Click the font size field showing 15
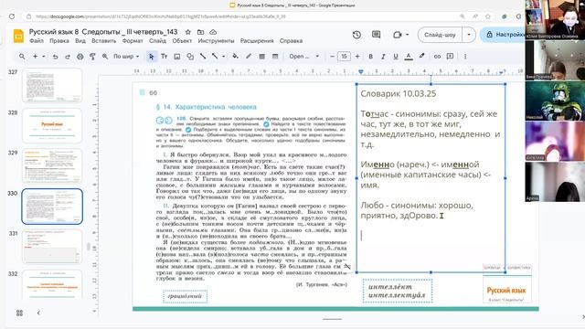585x329 pixels. coord(344,57)
